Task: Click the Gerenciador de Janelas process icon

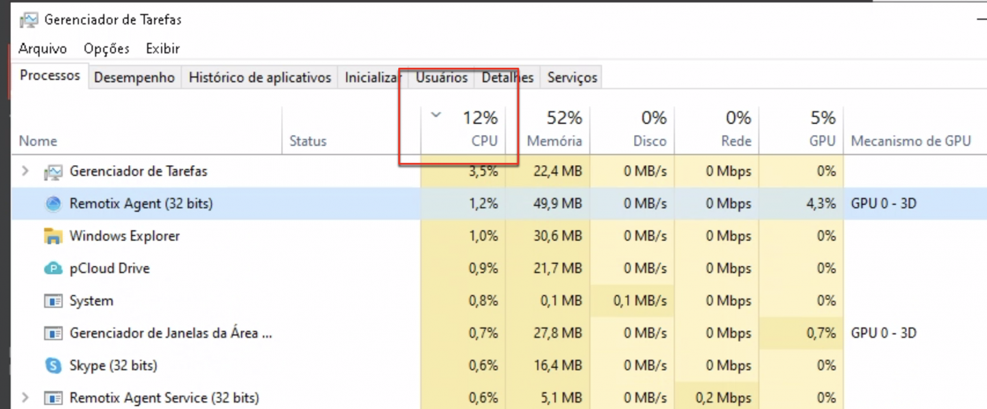Action: click(53, 334)
